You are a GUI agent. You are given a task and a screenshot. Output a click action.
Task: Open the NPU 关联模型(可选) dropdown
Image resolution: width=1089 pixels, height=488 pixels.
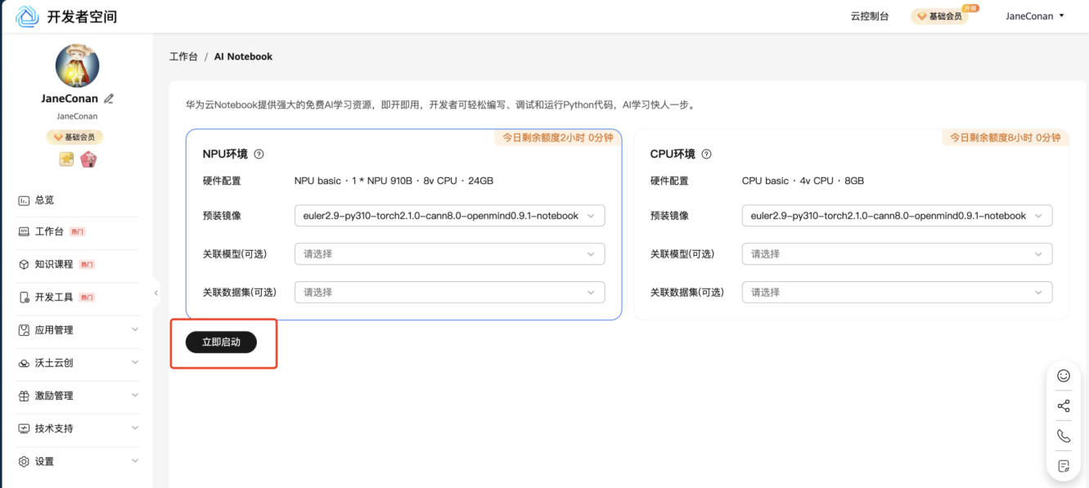[x=449, y=254]
